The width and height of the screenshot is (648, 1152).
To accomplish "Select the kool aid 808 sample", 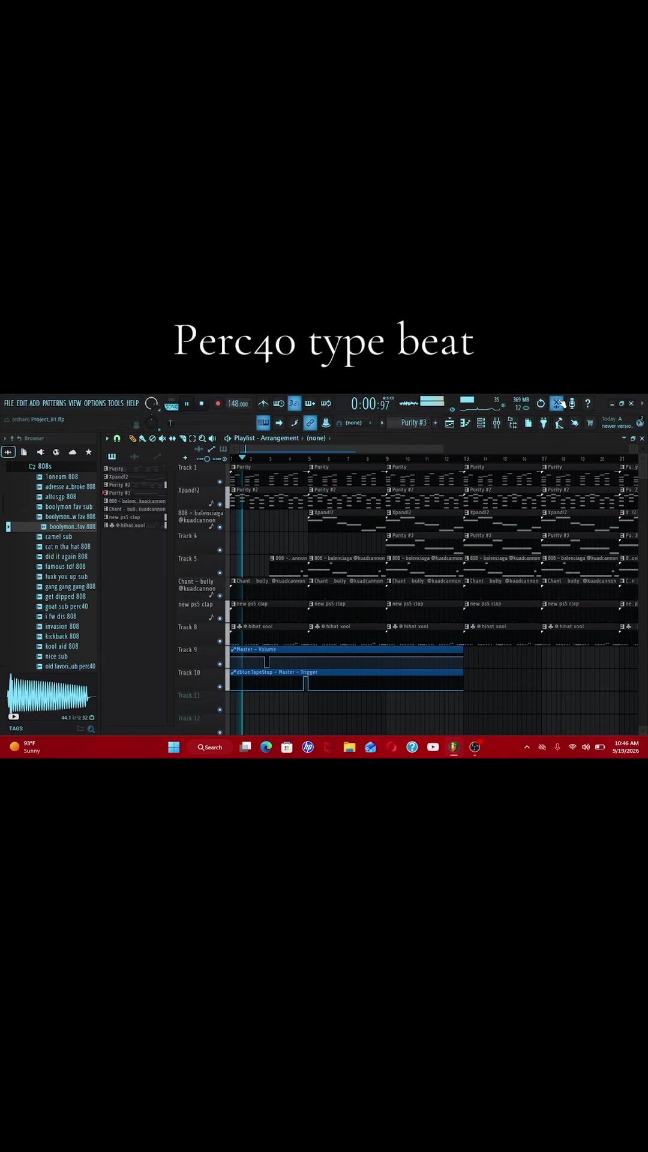I will (x=61, y=647).
